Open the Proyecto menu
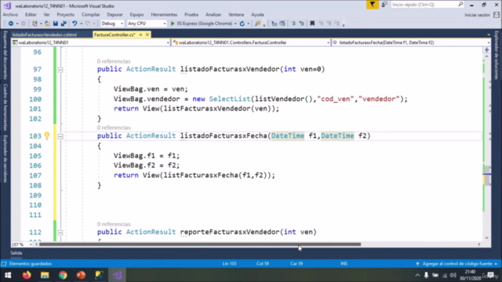The width and height of the screenshot is (502, 282). point(66,15)
